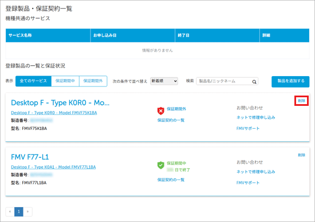Click ネットで修理申し込み for FMV F77-L1
Image resolution: width=315 pixels, height=222 pixels.
point(256,172)
